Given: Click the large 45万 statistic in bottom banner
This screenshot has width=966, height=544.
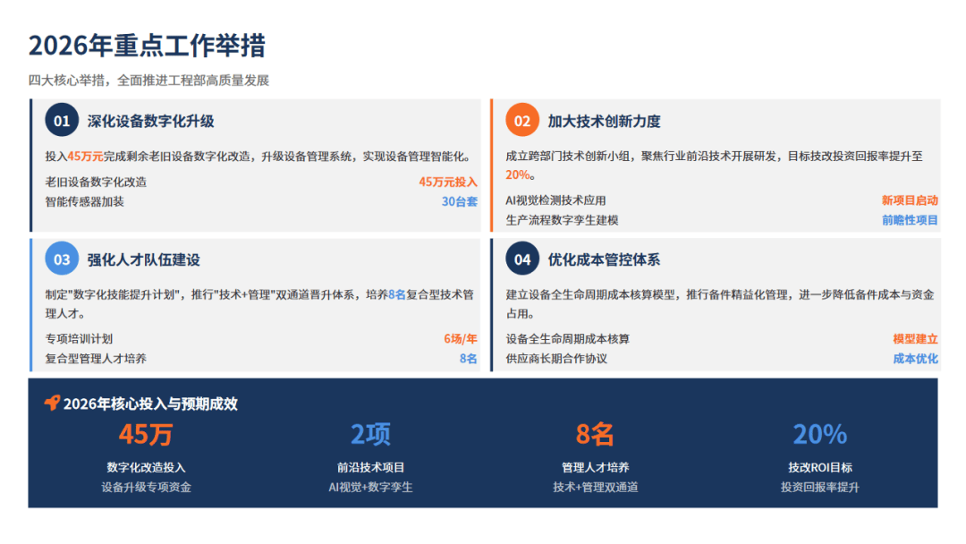Looking at the screenshot, I should [146, 435].
